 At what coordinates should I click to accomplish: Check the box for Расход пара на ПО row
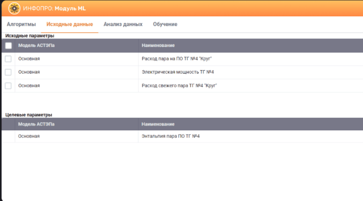coord(8,59)
